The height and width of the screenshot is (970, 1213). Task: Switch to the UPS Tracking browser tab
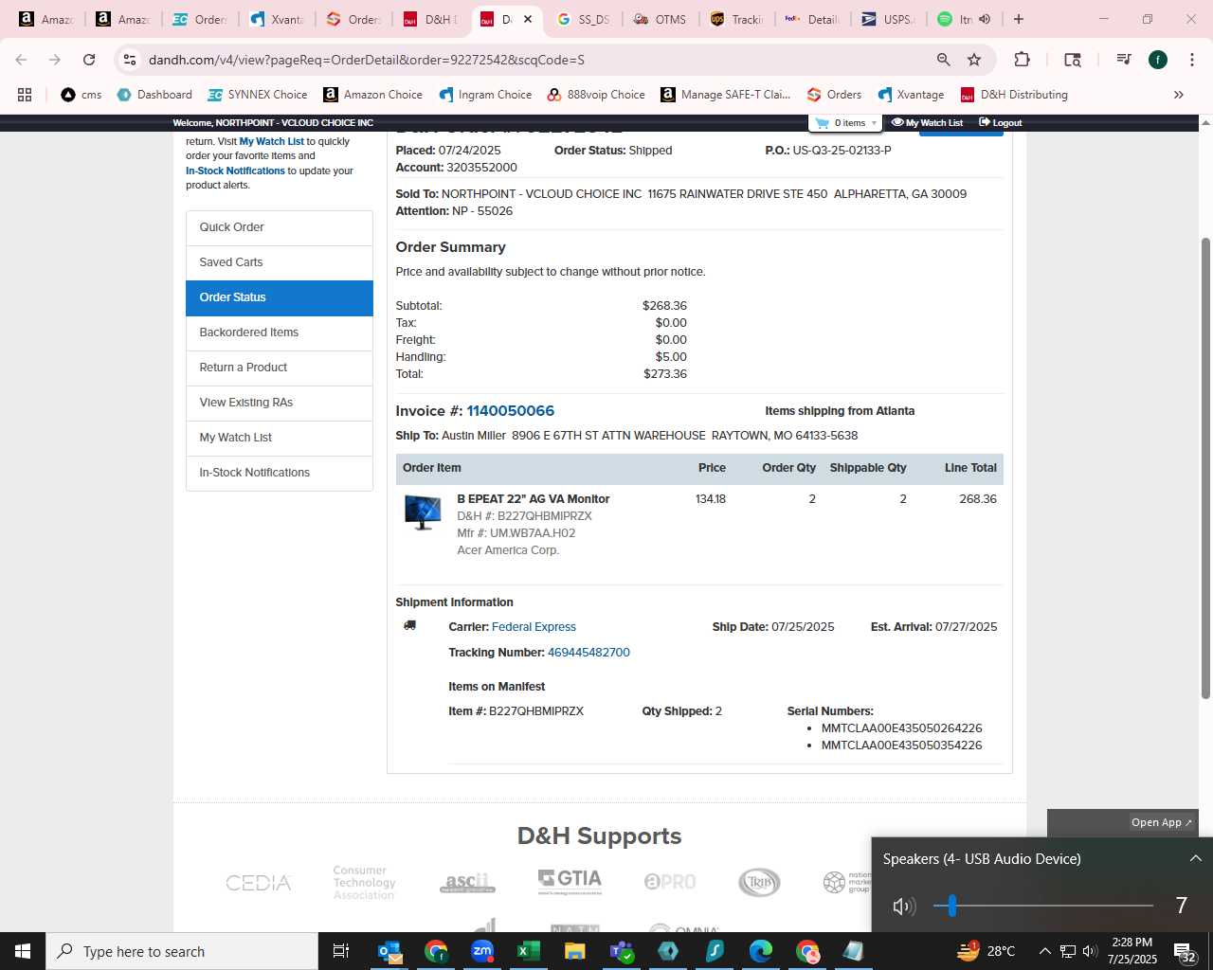[x=736, y=19]
